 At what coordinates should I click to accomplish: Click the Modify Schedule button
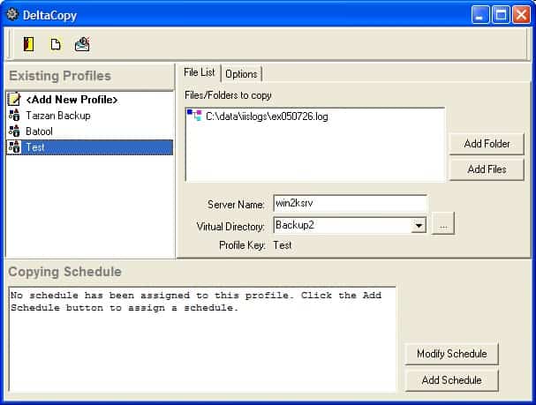coord(451,354)
